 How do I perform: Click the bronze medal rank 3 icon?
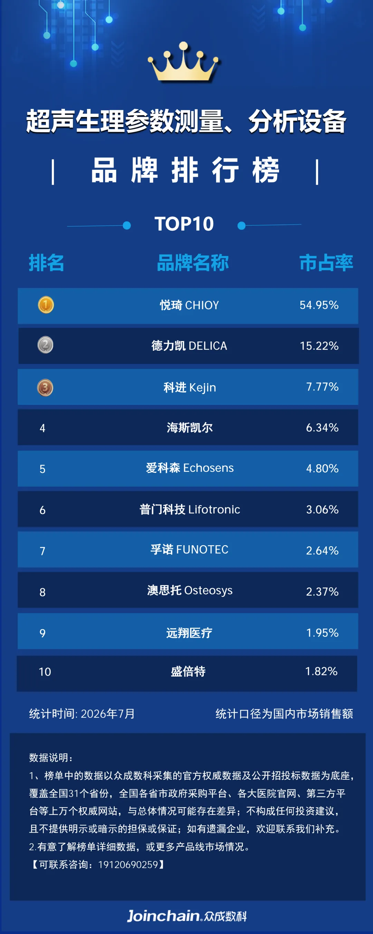point(45,387)
